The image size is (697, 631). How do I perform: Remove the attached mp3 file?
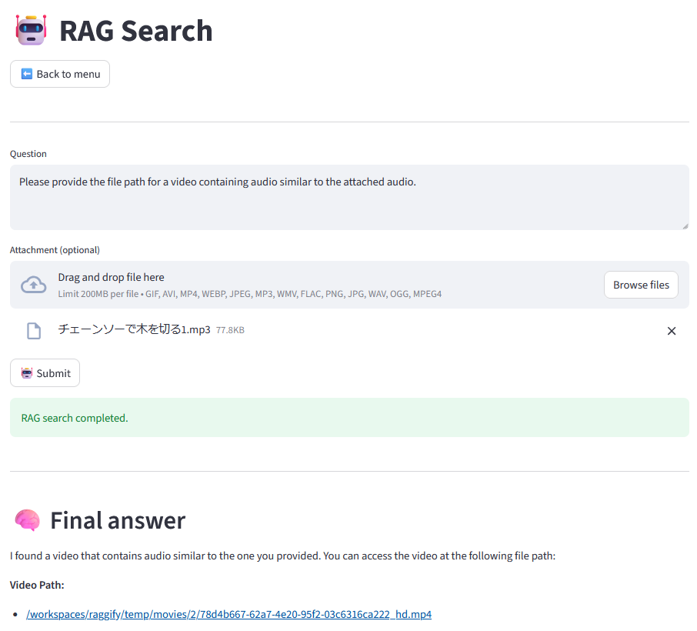(x=671, y=331)
